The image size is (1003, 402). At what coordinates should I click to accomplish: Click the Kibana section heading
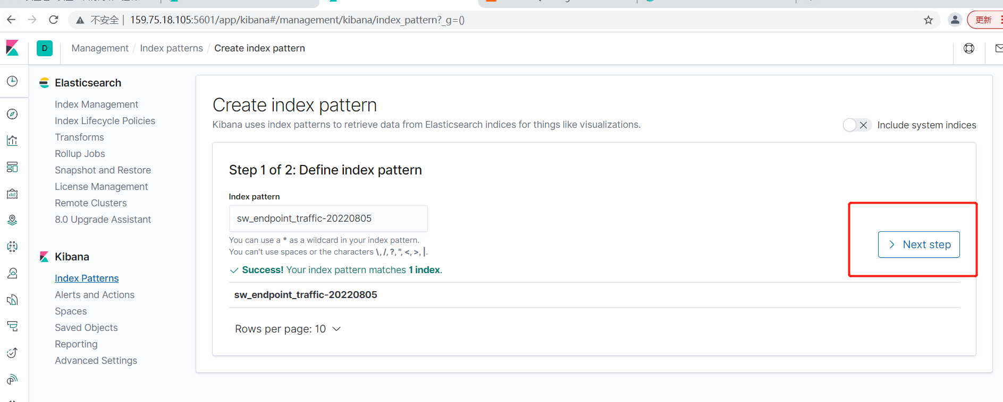[72, 257]
